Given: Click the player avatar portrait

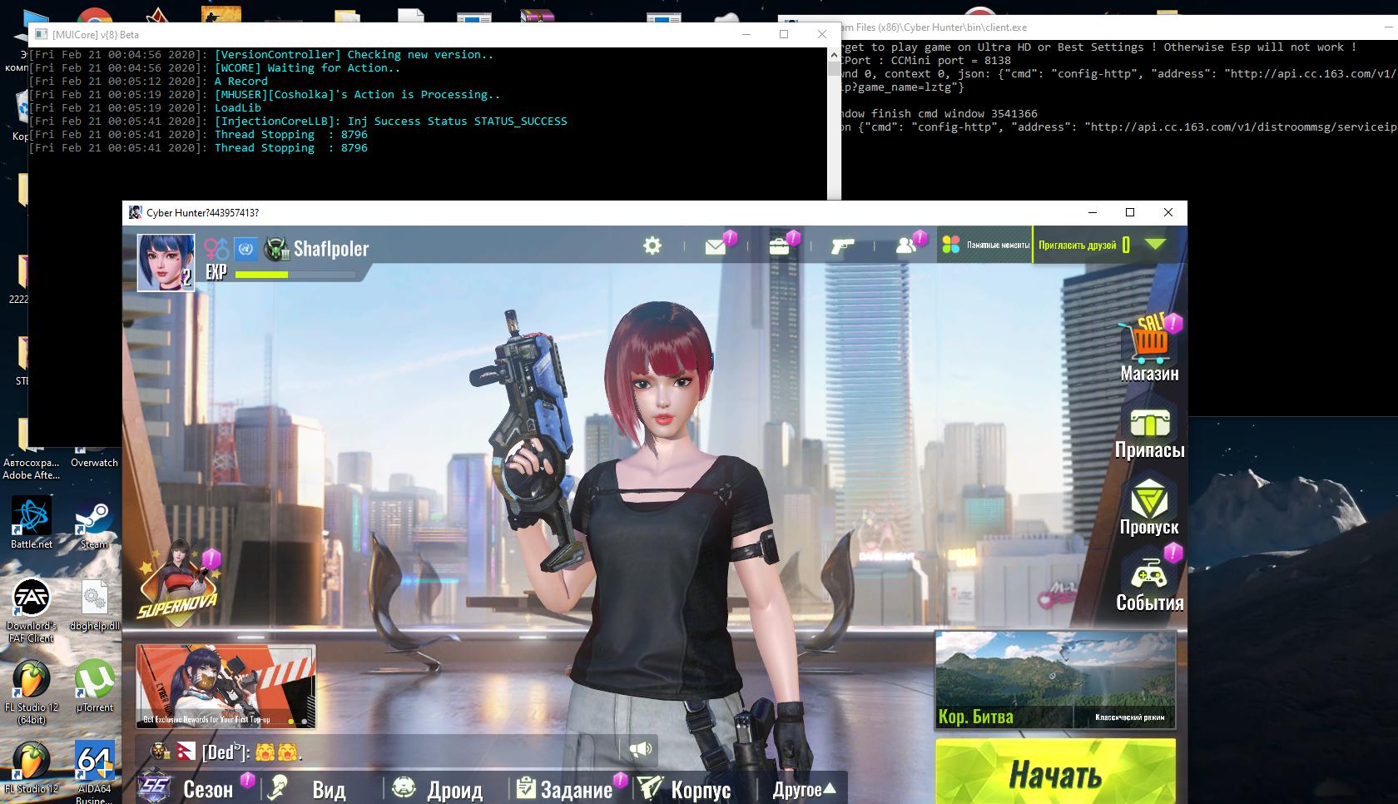Looking at the screenshot, I should tap(166, 262).
